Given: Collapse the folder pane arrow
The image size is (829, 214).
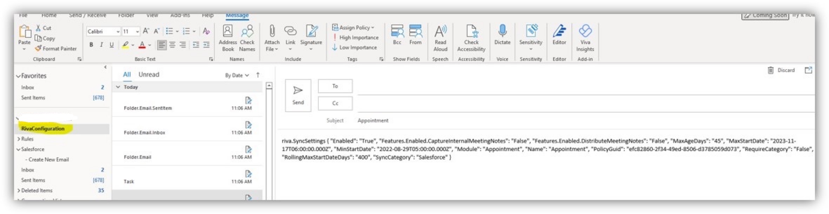Looking at the screenshot, I should (x=105, y=67).
